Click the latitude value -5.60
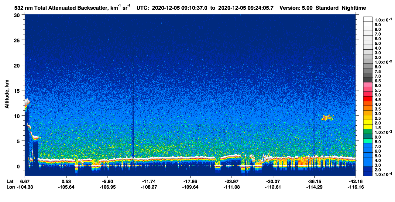The width and height of the screenshot is (395, 202). tap(107, 181)
